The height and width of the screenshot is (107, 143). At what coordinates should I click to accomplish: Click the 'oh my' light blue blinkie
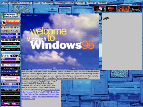(x=10, y=53)
